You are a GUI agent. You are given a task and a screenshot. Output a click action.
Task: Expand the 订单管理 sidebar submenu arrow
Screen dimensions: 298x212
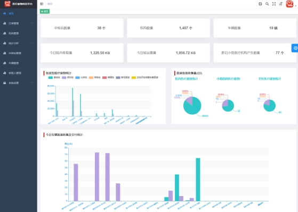(33, 23)
